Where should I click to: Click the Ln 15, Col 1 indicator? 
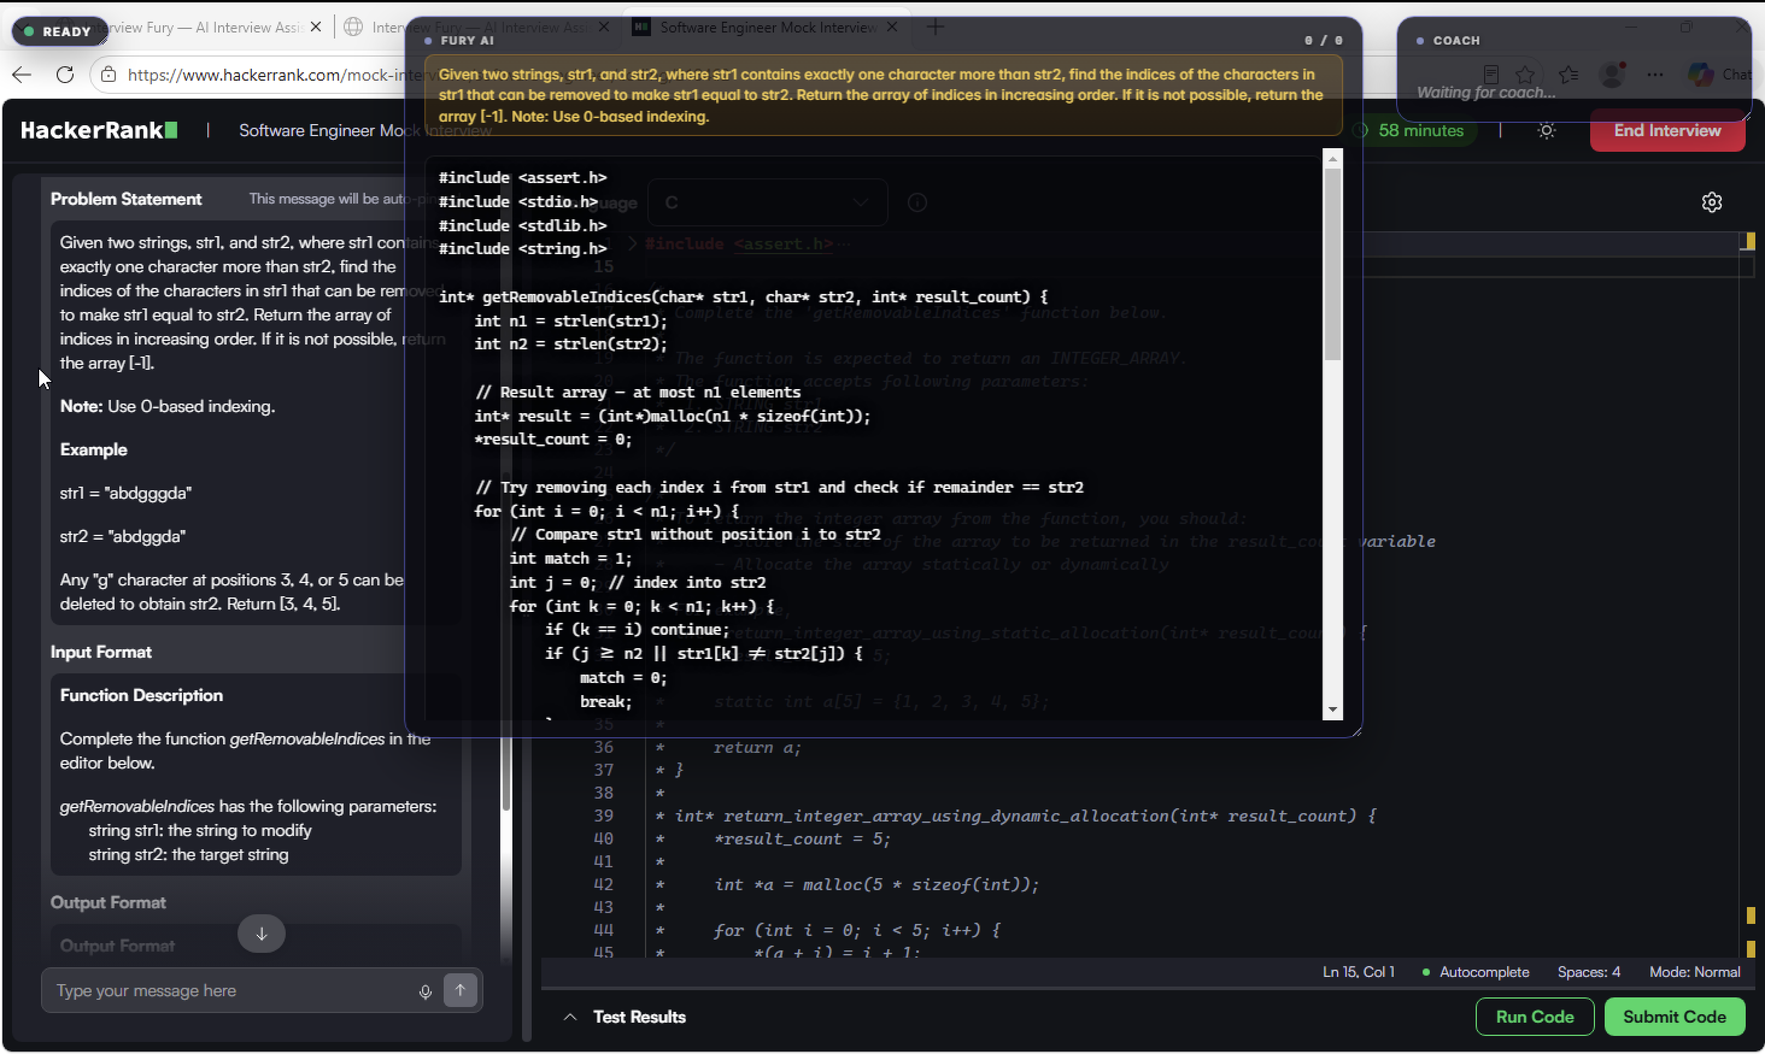point(1358,971)
